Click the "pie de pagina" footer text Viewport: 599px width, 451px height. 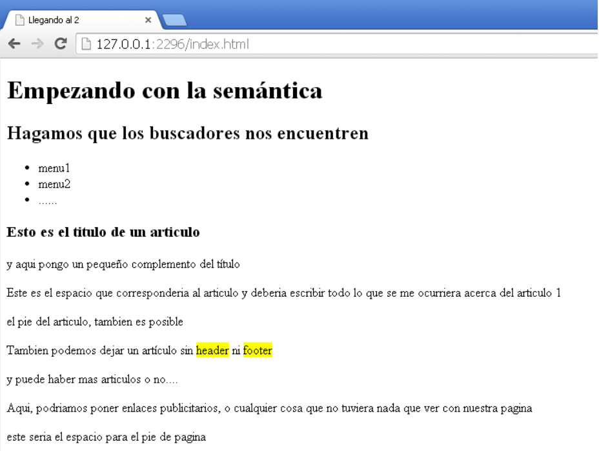pos(106,437)
